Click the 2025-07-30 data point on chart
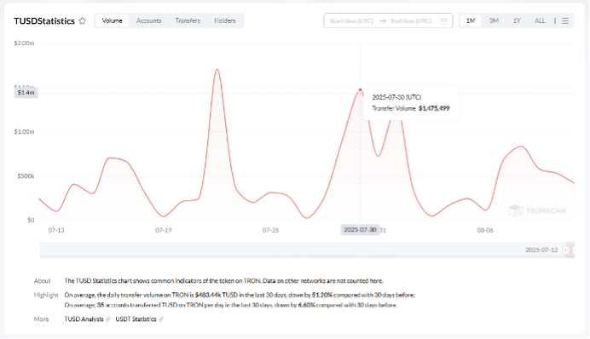 360,89
